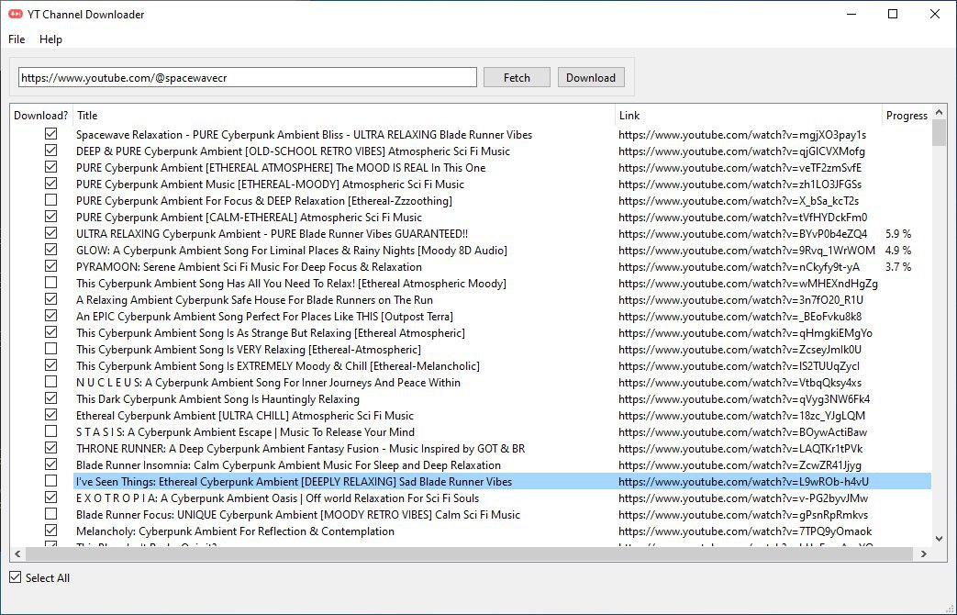Screen dimensions: 957x615
Task: Toggle the Select All checkbox
Action: click(x=16, y=577)
